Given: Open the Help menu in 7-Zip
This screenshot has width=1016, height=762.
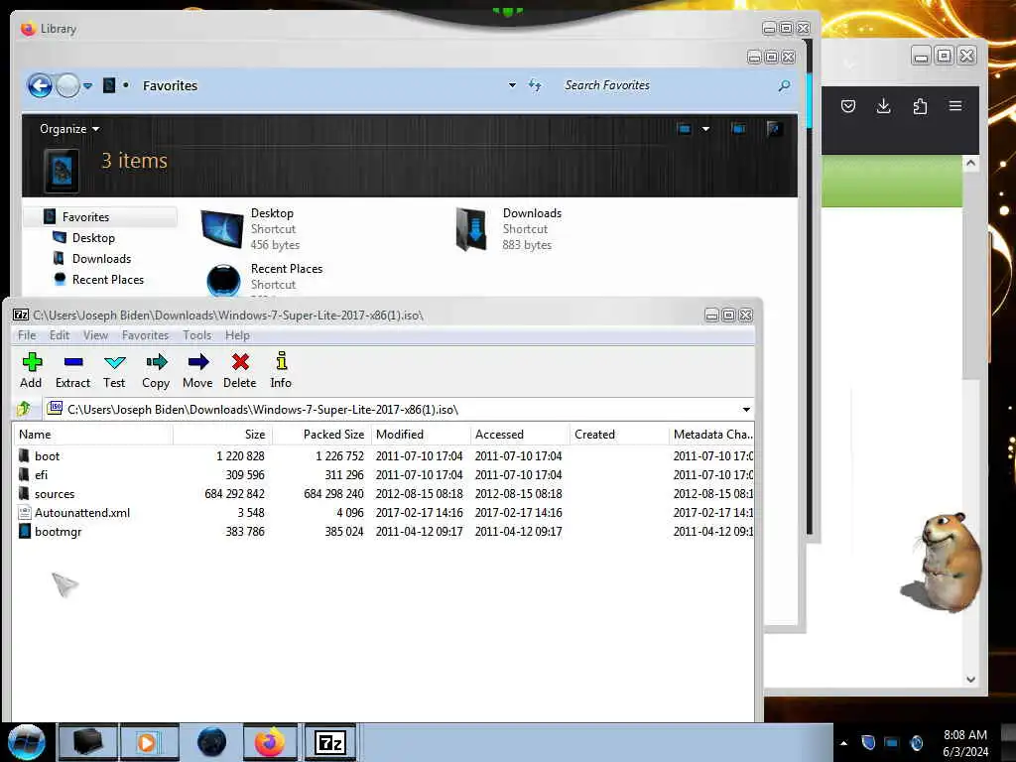Looking at the screenshot, I should 237,335.
